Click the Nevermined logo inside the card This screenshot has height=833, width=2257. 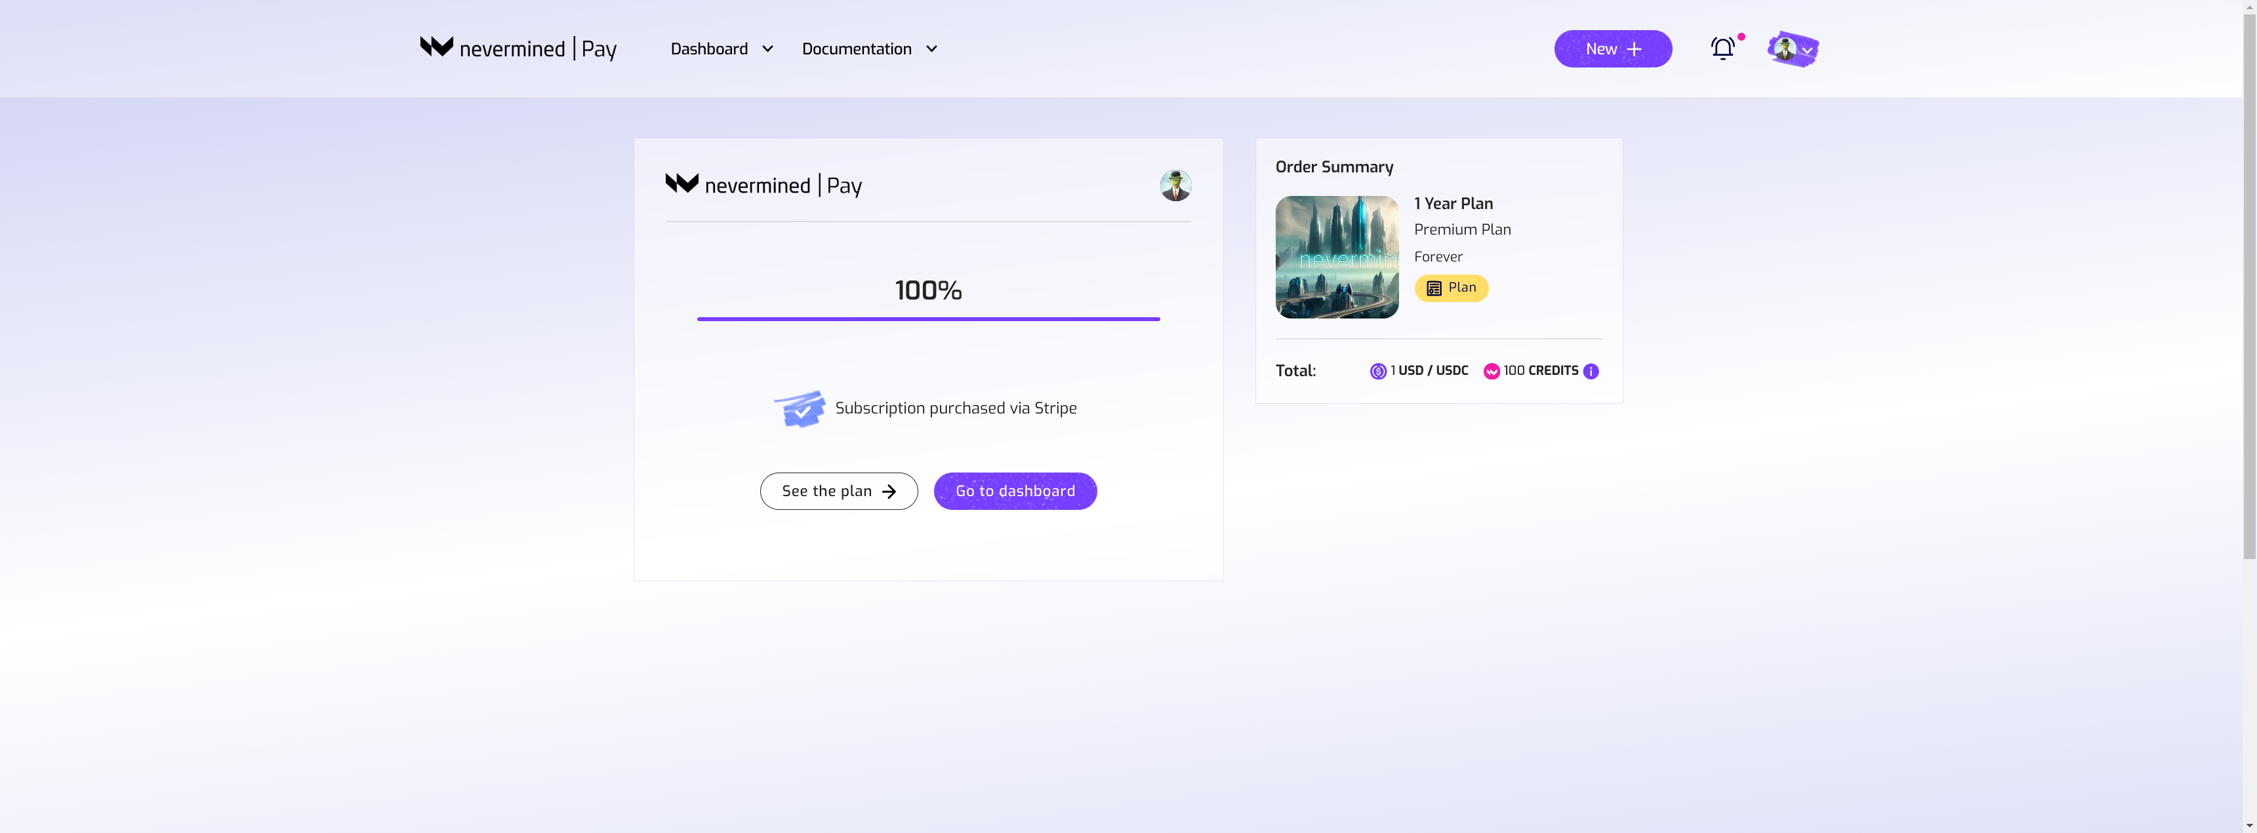[763, 185]
